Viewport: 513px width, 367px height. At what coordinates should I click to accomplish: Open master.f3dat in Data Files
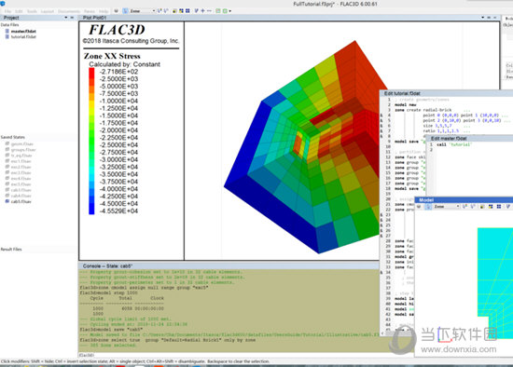(x=23, y=32)
